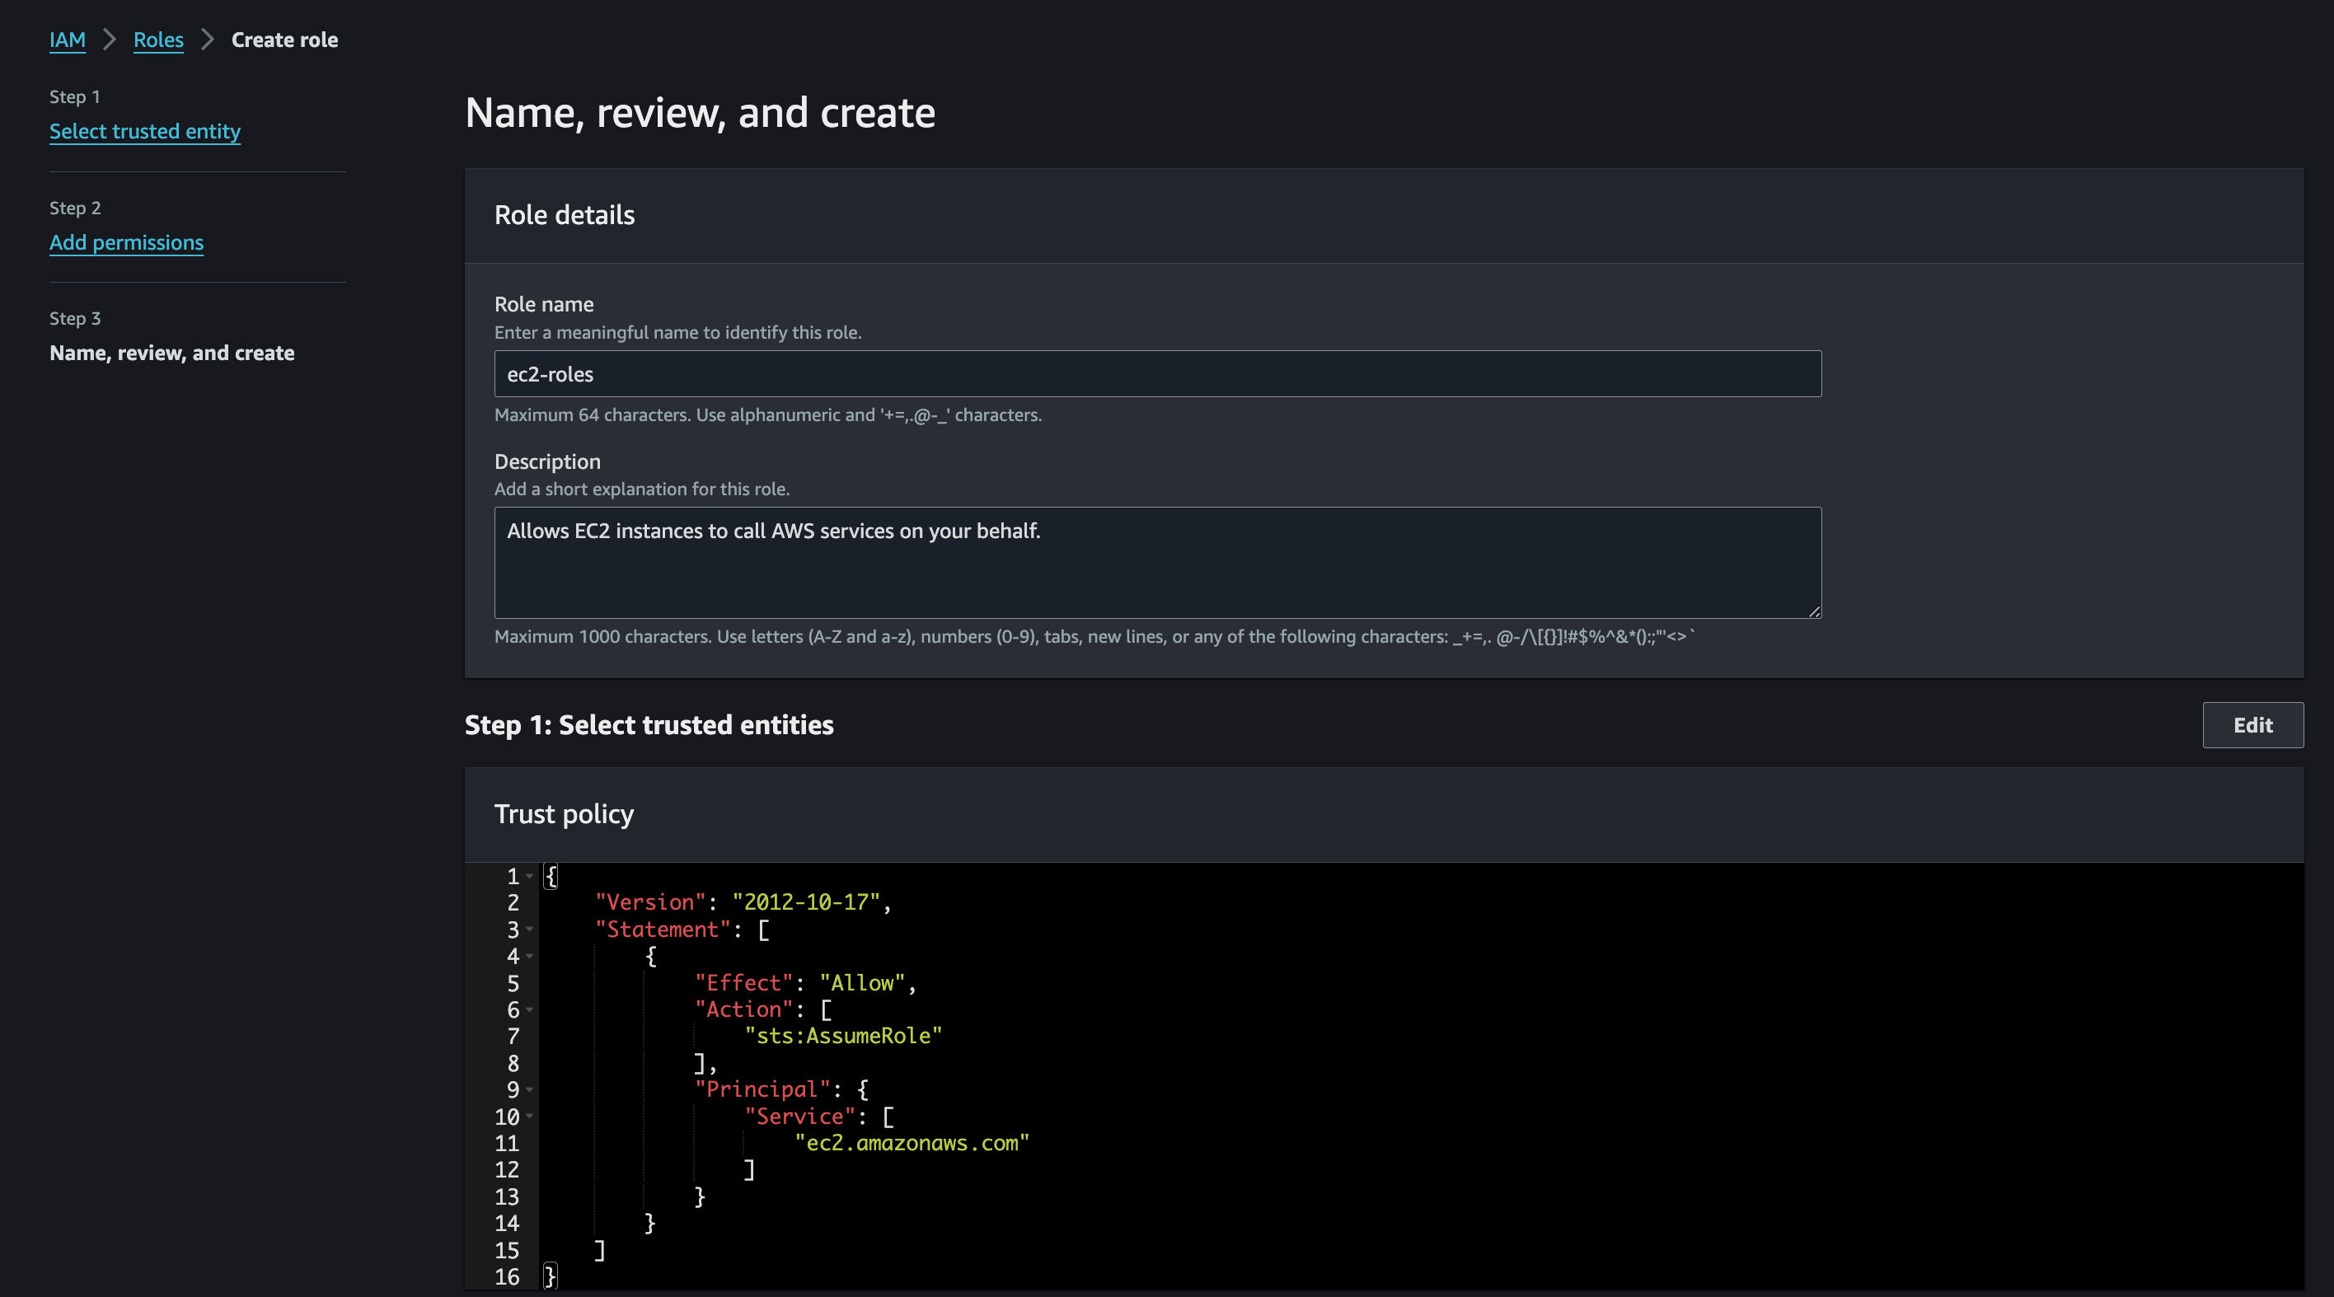The height and width of the screenshot is (1297, 2334).
Task: Click the Edit button for trusted entities
Action: [x=2252, y=724]
